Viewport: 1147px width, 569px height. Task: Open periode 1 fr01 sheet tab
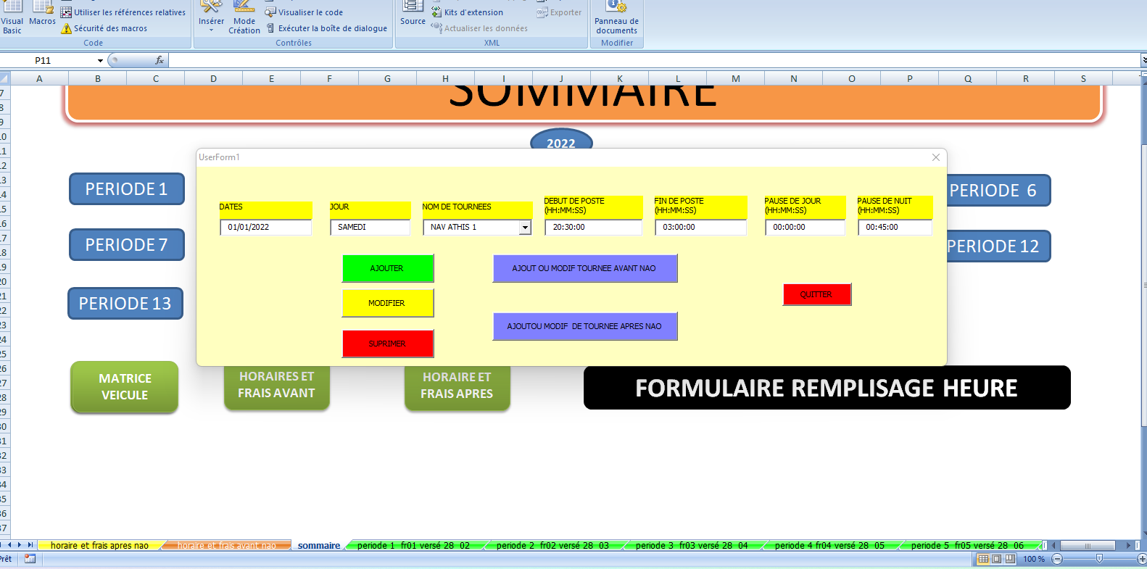click(x=413, y=546)
